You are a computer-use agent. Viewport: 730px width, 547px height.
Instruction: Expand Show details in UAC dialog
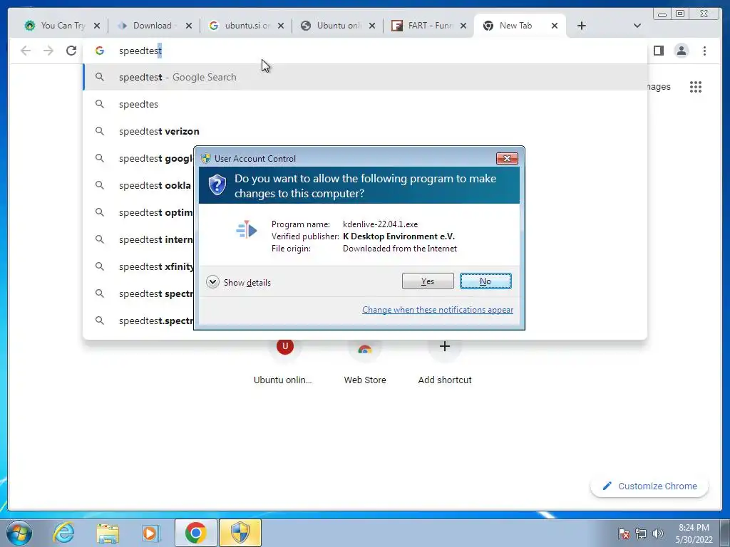click(238, 282)
